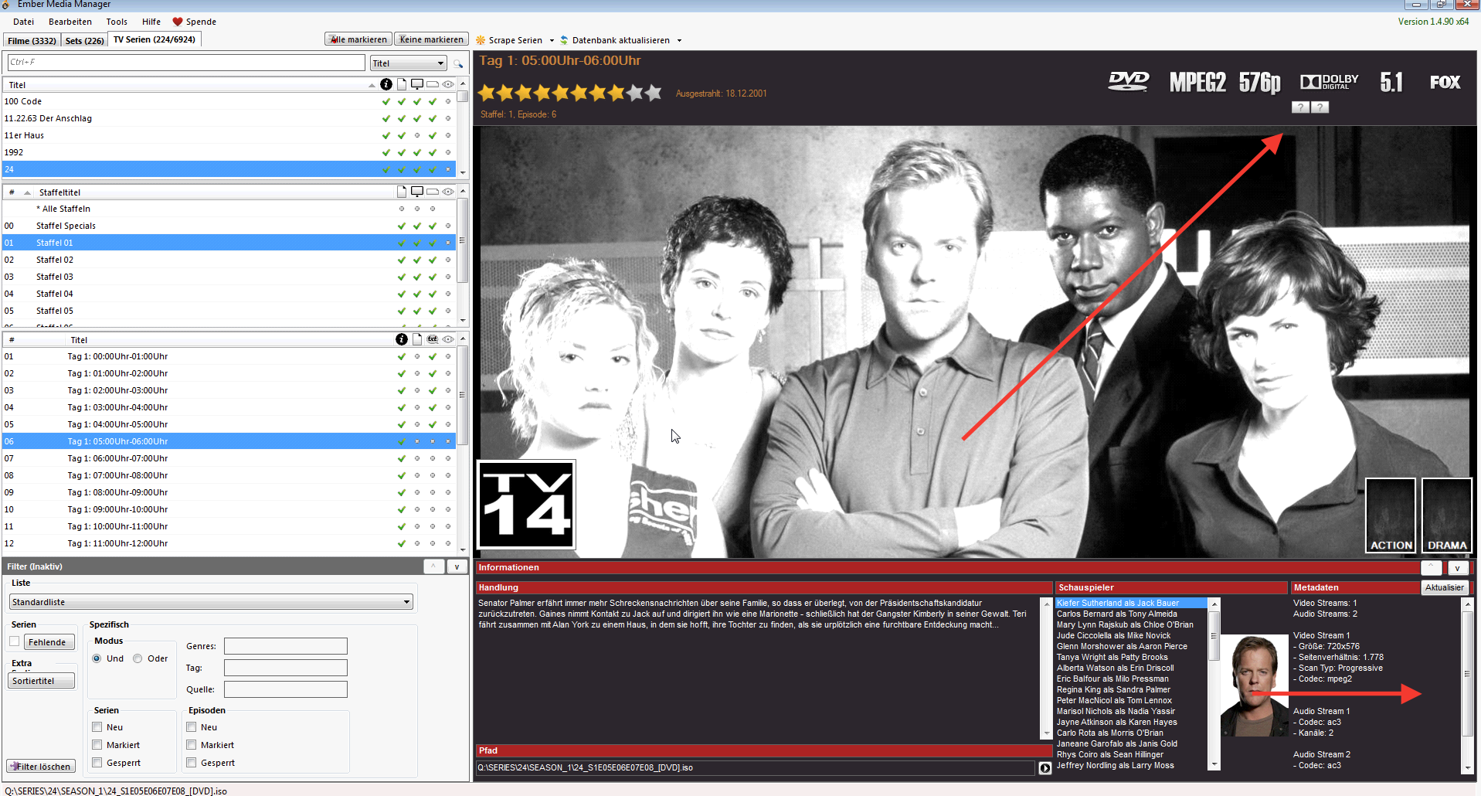Open the Bearbeiten menu
Image resolution: width=1481 pixels, height=796 pixels.
70,22
